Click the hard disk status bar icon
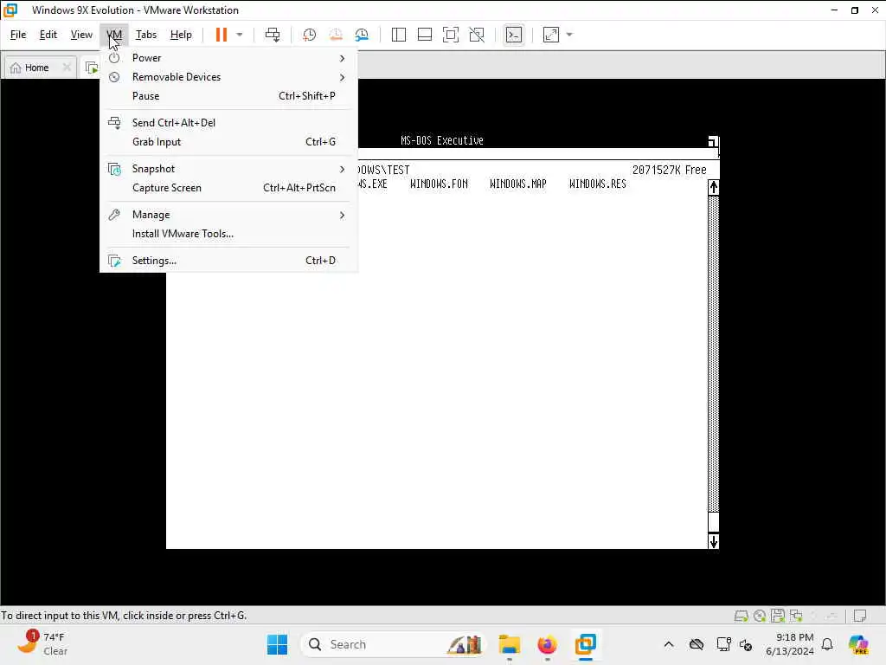 point(741,616)
